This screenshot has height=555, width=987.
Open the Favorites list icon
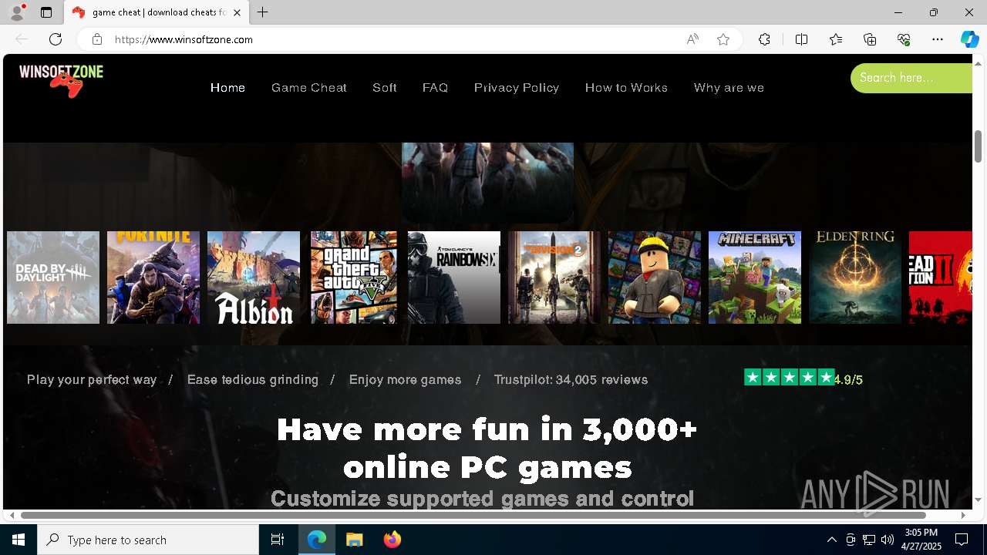tap(836, 39)
